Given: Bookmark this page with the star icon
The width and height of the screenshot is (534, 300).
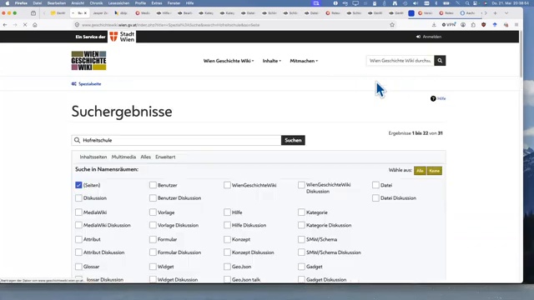Looking at the screenshot, I should tap(392, 25).
